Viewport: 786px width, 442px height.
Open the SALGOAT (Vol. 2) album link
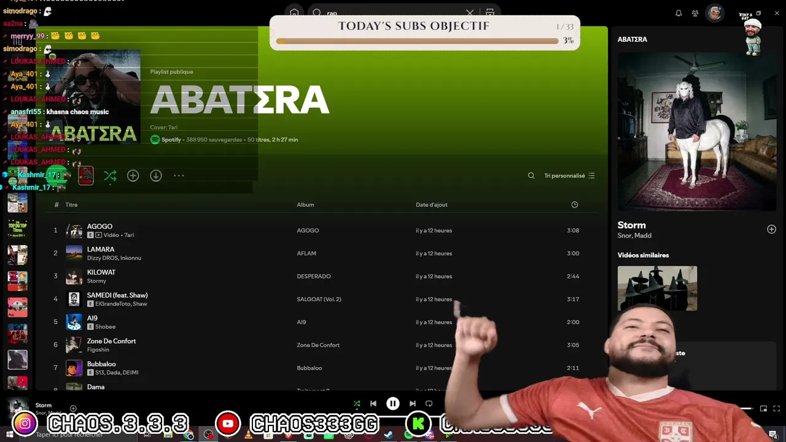coord(319,299)
